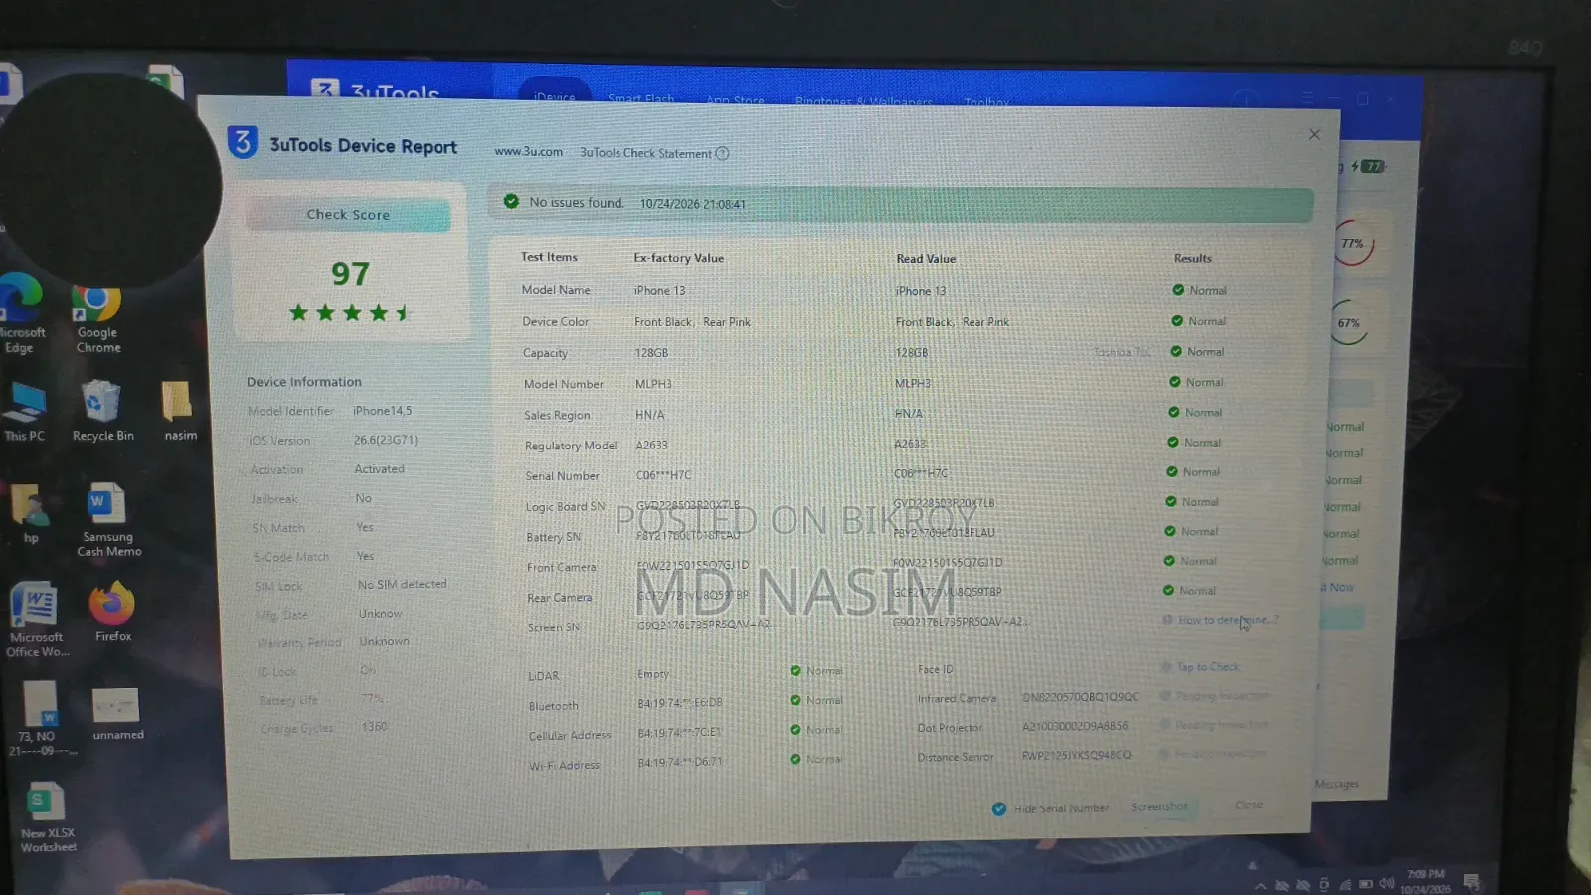Viewport: 1591px width, 895px height.
Task: Click the volume icon in system tray
Action: pos(1386,883)
